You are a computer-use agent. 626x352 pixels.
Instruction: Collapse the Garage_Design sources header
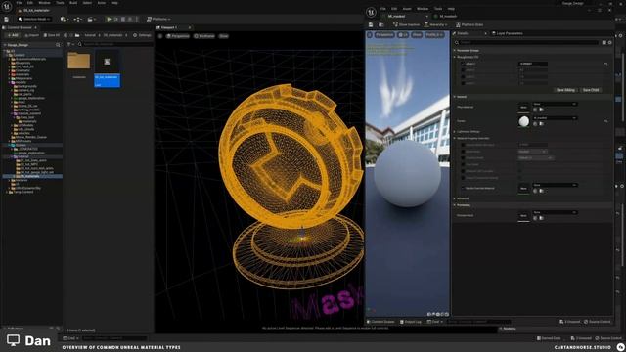click(x=5, y=45)
